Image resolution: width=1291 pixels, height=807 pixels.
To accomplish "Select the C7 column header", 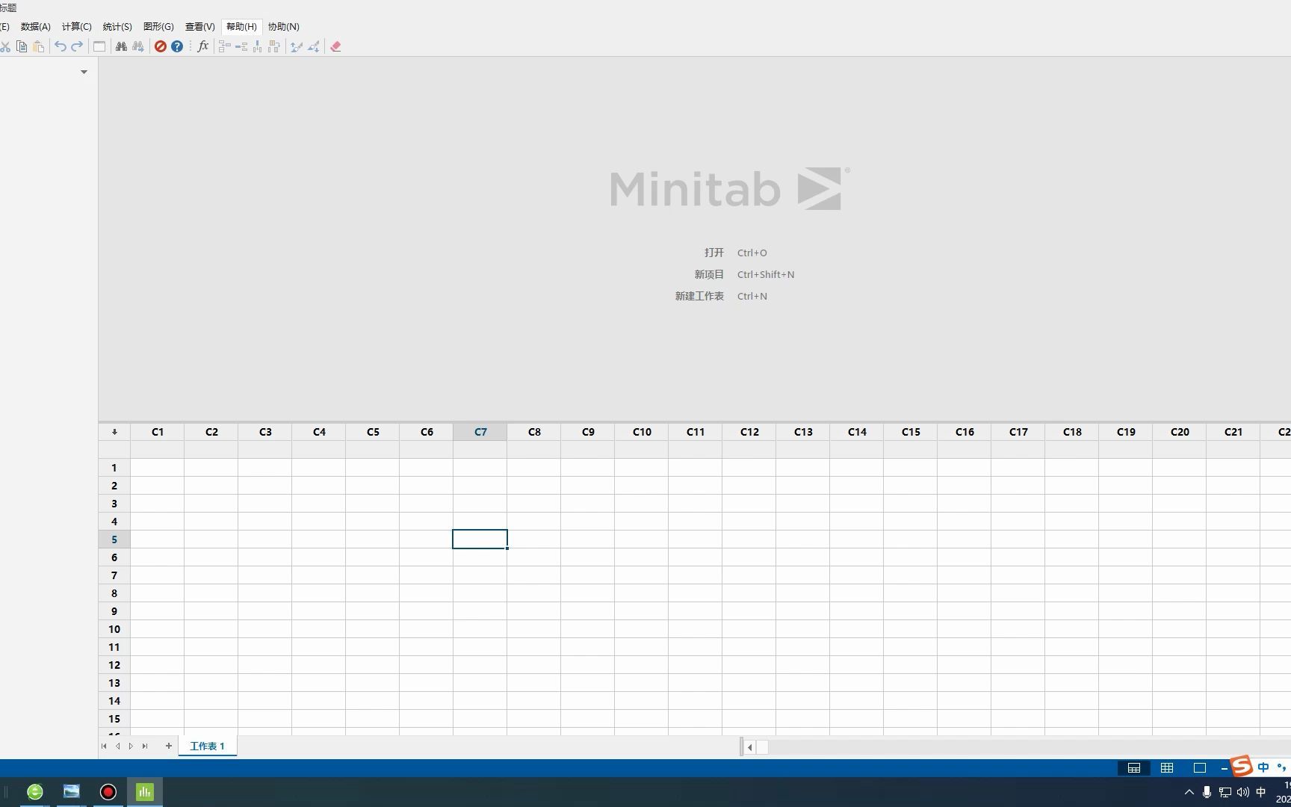I will click(480, 432).
